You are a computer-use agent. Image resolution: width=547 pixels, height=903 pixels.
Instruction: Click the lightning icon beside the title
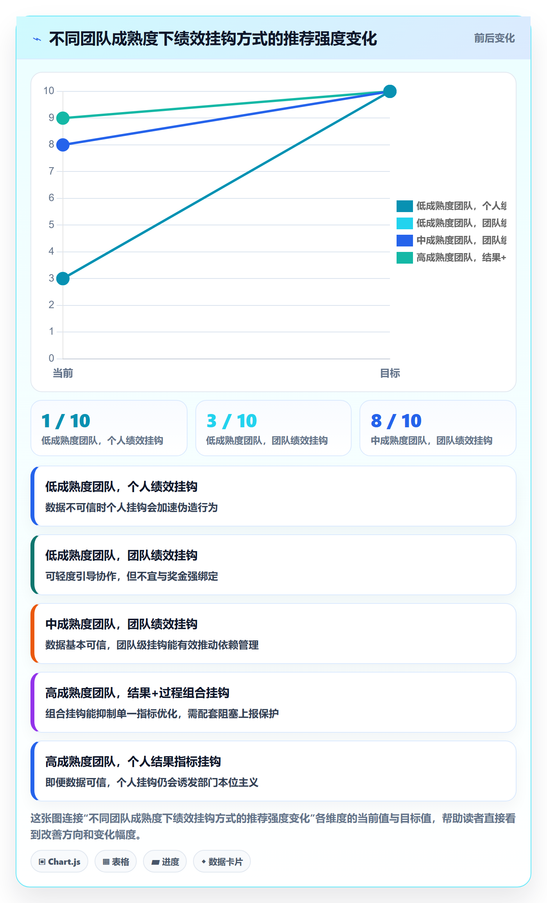pyautogui.click(x=37, y=39)
